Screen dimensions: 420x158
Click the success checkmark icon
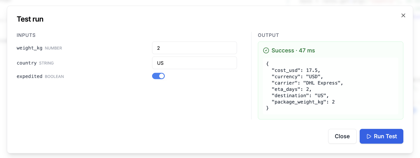pyautogui.click(x=266, y=51)
